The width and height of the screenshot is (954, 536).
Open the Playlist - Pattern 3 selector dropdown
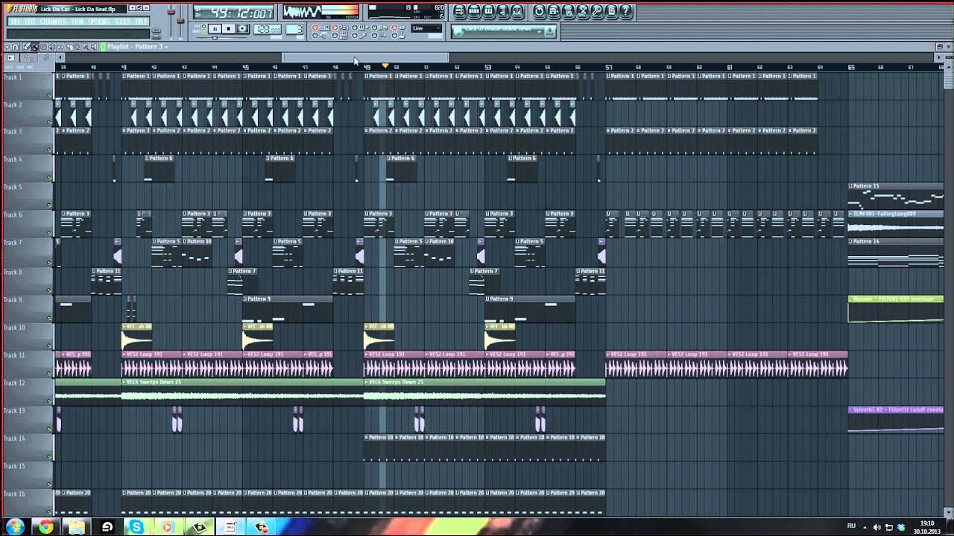[139, 47]
